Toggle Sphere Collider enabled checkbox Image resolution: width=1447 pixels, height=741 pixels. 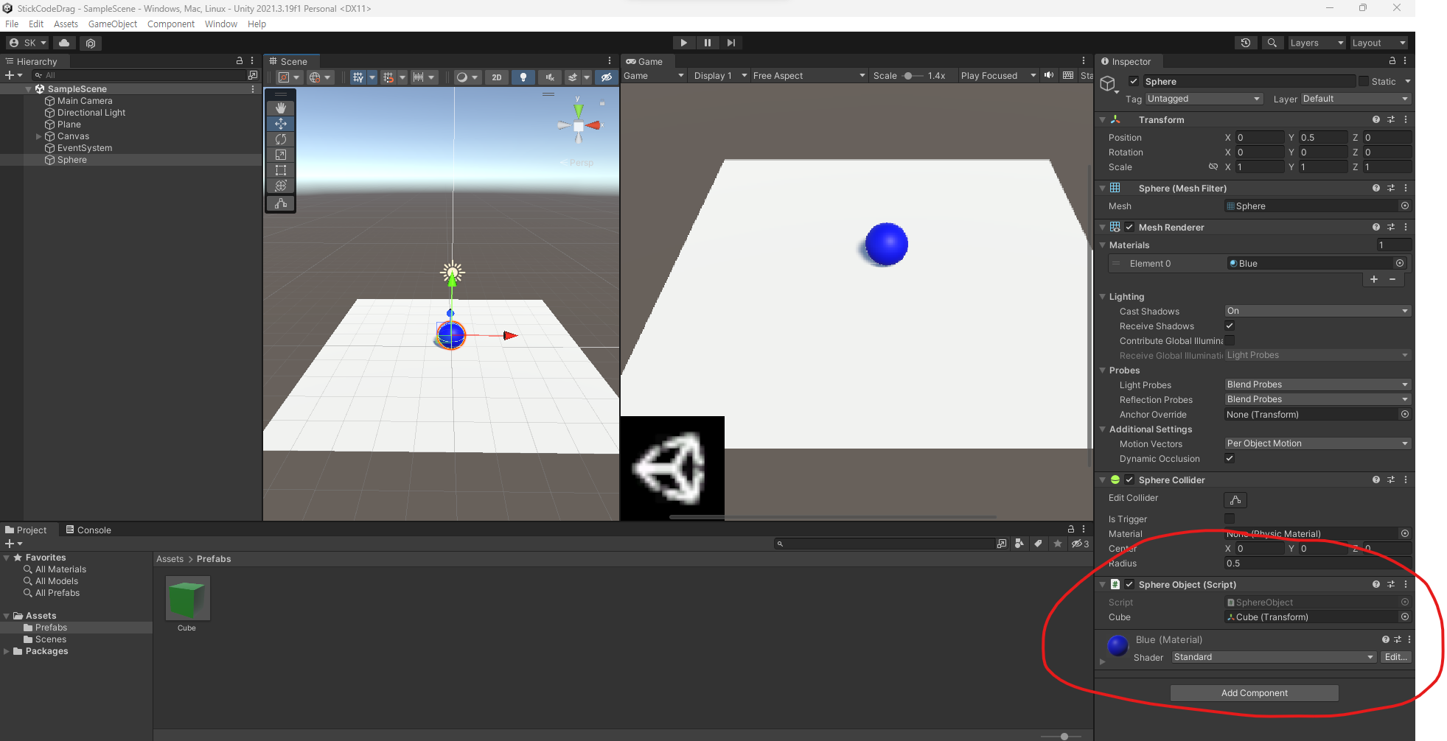[x=1129, y=480]
